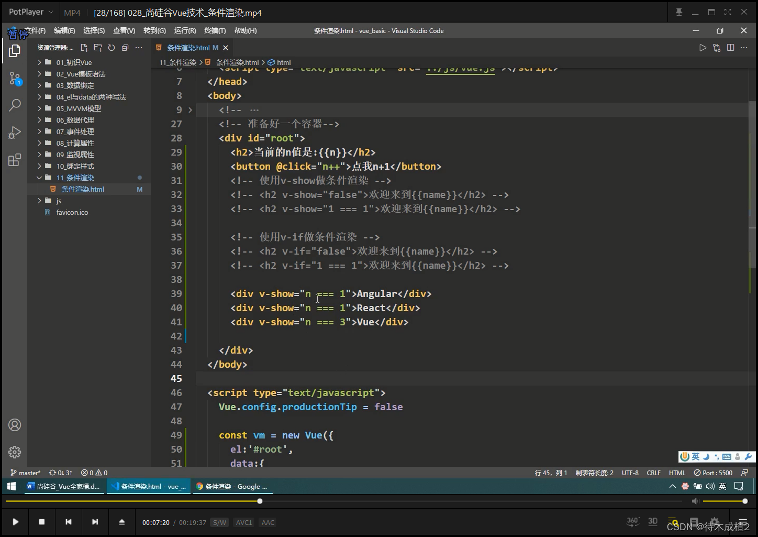Open the IME soft keyboard icon

pyautogui.click(x=727, y=457)
